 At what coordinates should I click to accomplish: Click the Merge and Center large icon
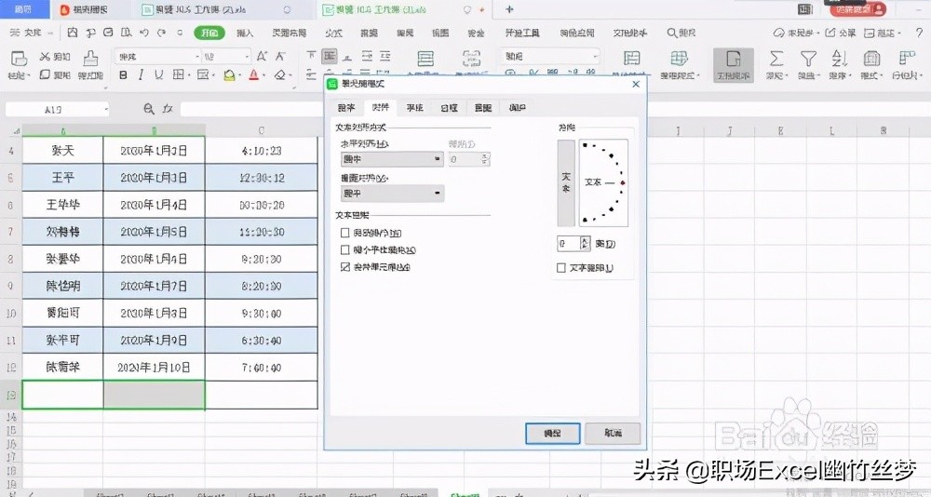(425, 59)
